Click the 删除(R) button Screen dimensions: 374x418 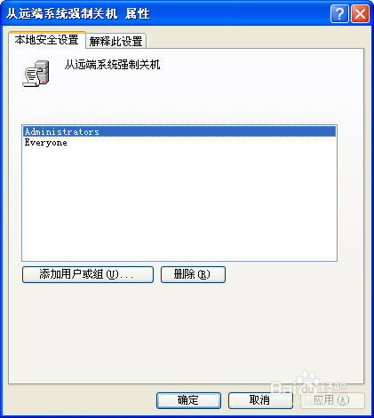click(x=193, y=274)
